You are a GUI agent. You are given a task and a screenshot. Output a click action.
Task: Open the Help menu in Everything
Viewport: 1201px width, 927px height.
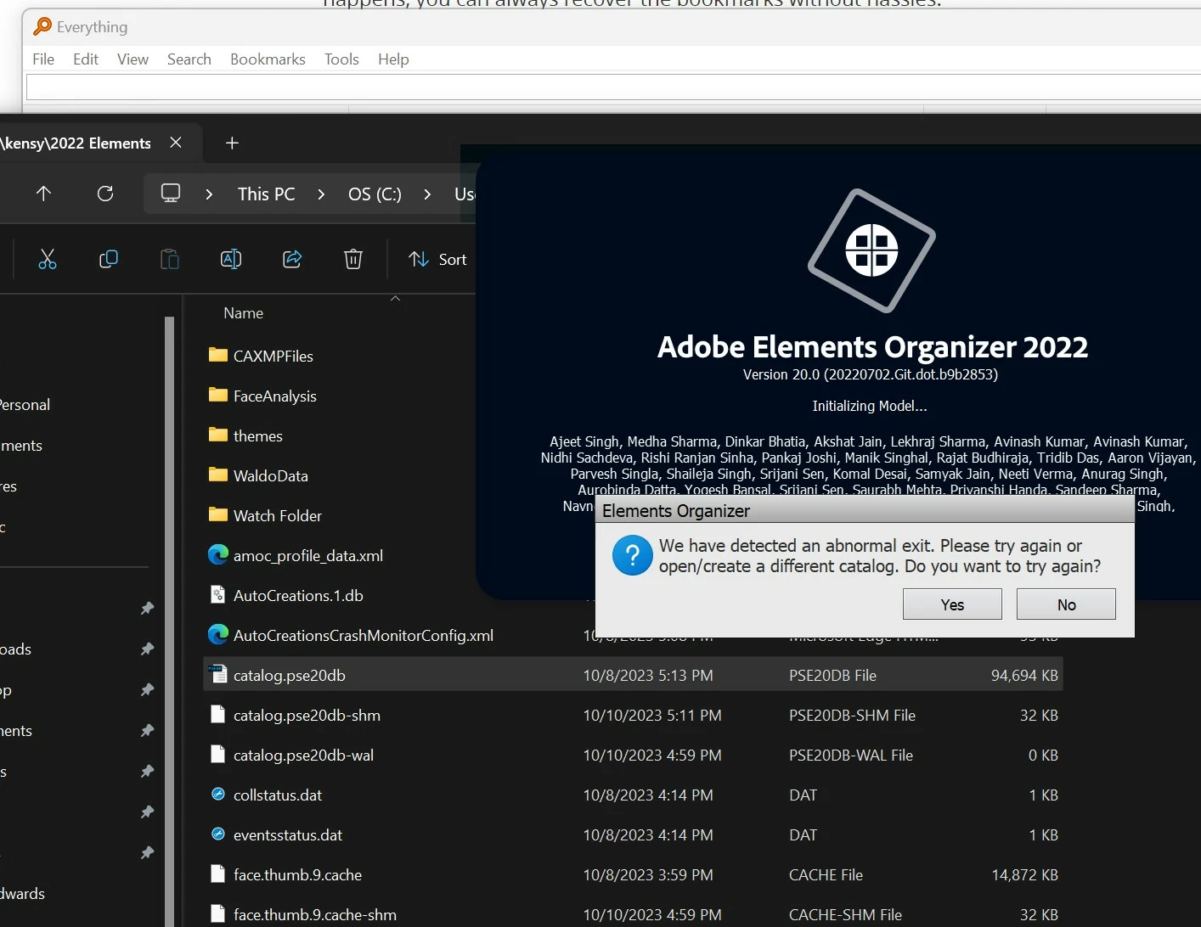[393, 59]
